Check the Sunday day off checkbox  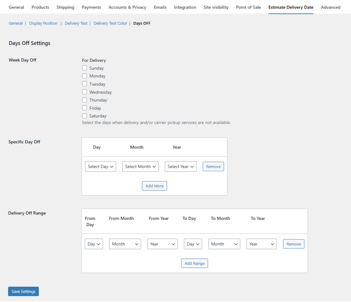click(x=84, y=68)
